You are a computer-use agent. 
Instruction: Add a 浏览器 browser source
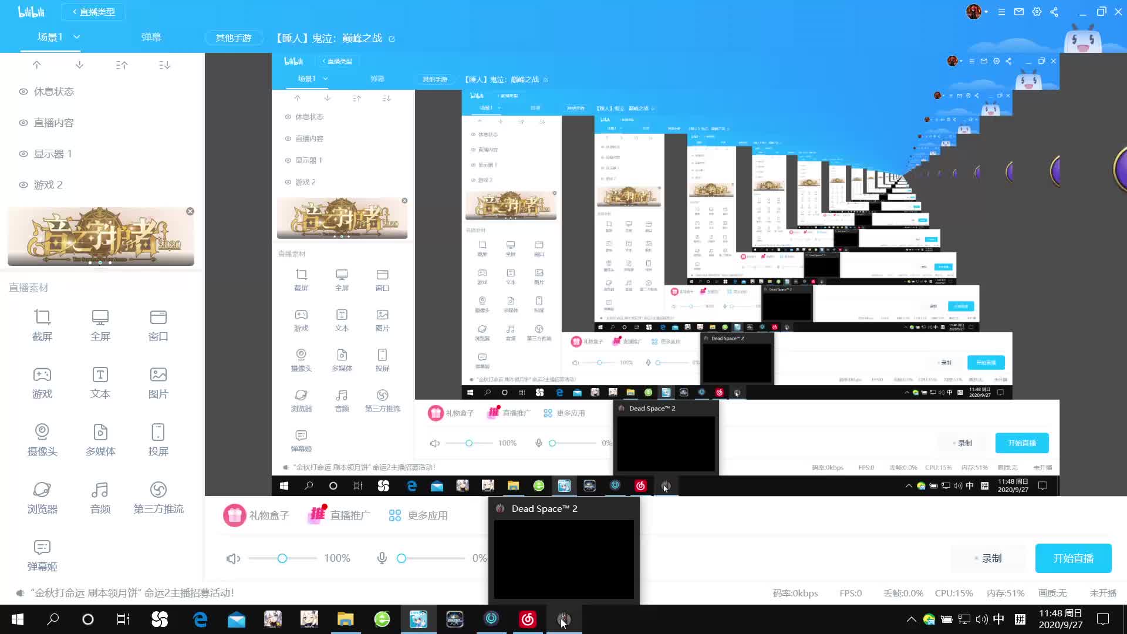[x=42, y=498]
